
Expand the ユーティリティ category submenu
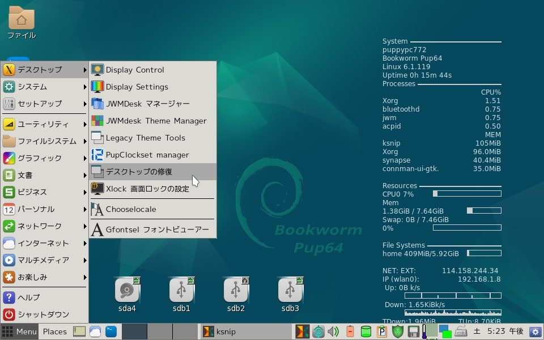44,124
